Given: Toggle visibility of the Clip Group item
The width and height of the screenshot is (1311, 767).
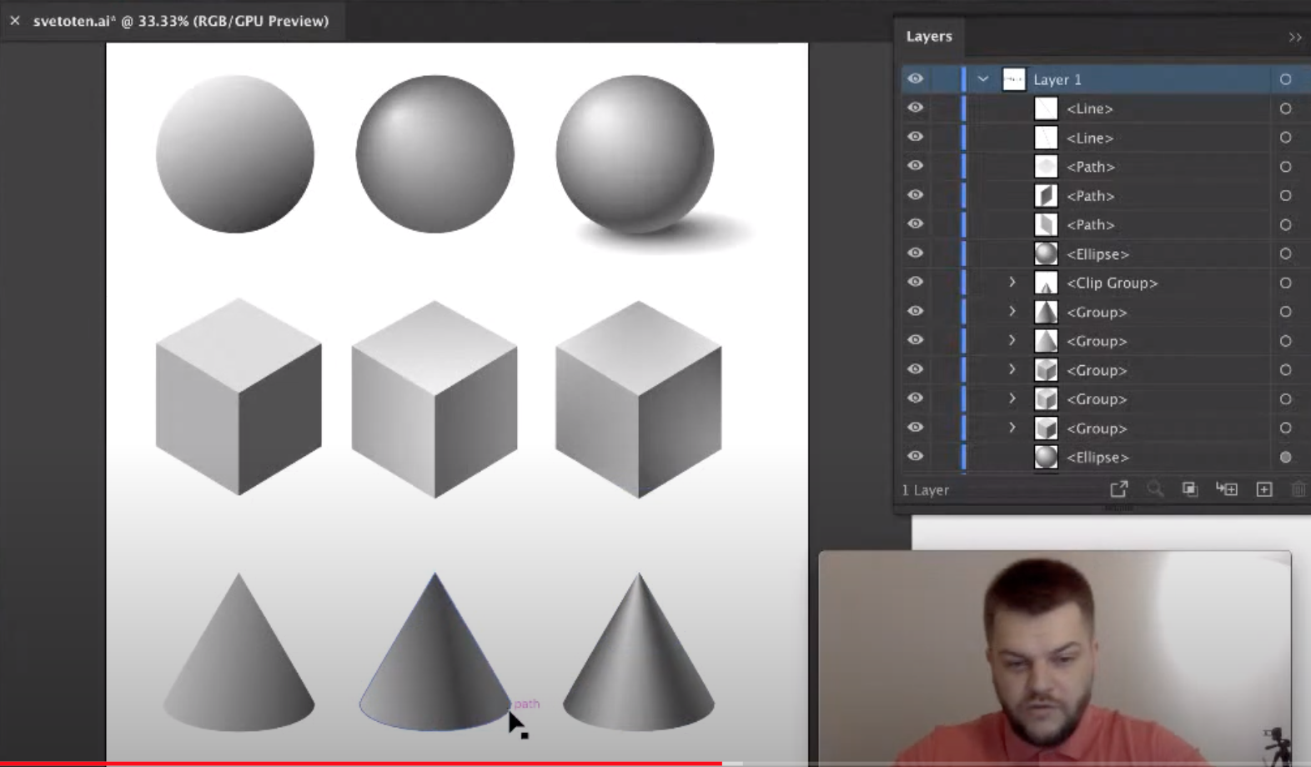Looking at the screenshot, I should (915, 283).
